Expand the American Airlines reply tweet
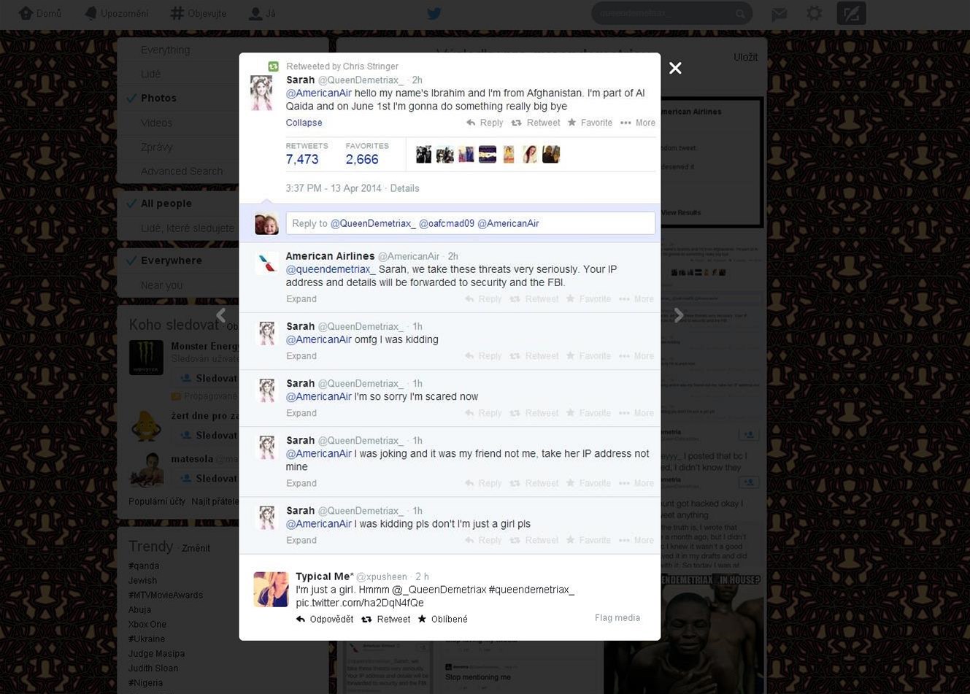Screen dimensions: 970x694 (301, 299)
